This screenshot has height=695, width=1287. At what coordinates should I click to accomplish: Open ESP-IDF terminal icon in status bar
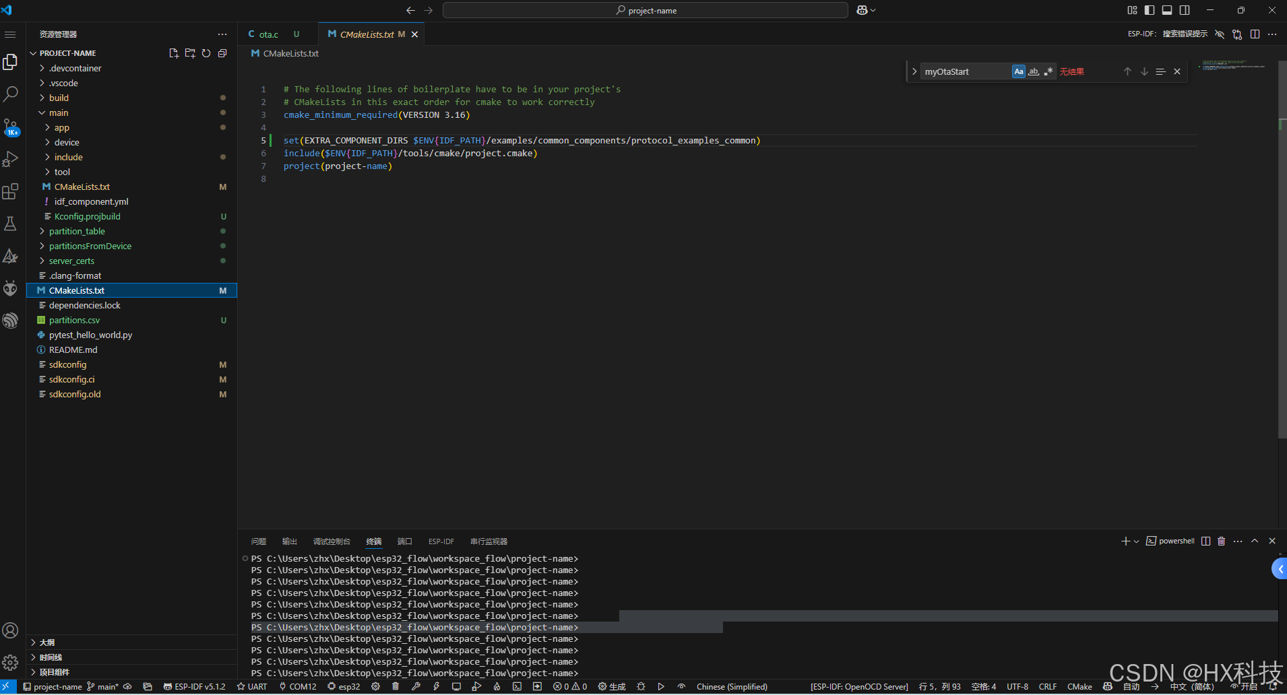tap(517, 687)
